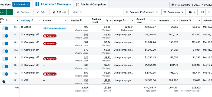This screenshot has width=212, height=97.
Task: Click the Edit button
Action: (41, 12)
